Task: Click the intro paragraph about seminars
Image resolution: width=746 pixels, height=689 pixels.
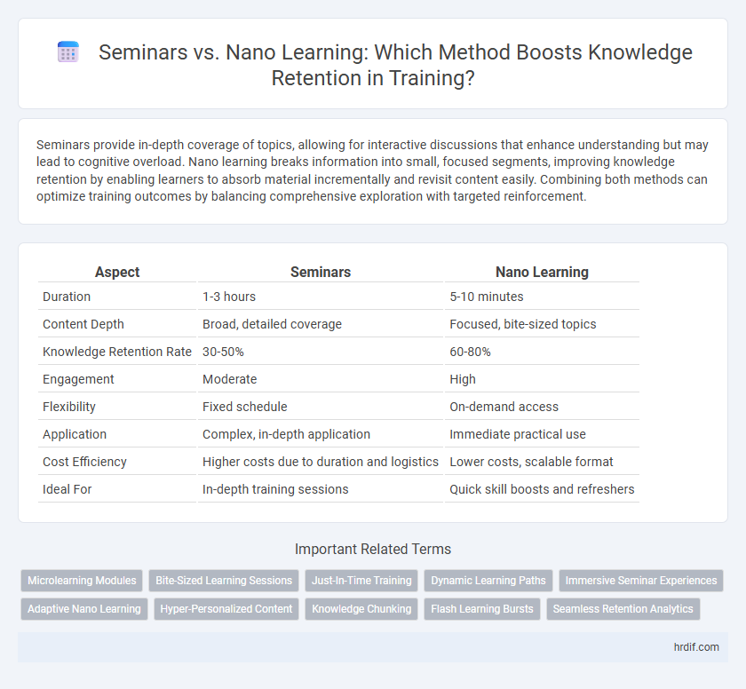Action: [372, 170]
